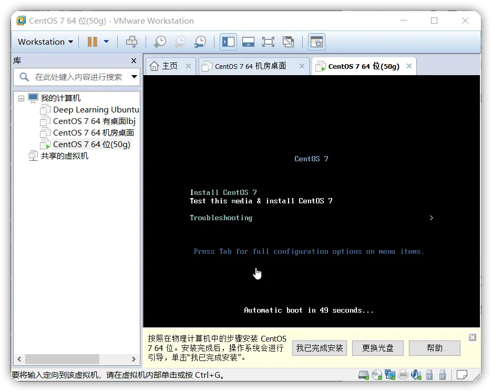Select the CentOS 7 64 位(50g) tab

364,66
